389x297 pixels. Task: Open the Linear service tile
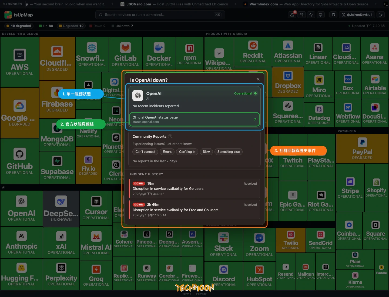pos(318,54)
